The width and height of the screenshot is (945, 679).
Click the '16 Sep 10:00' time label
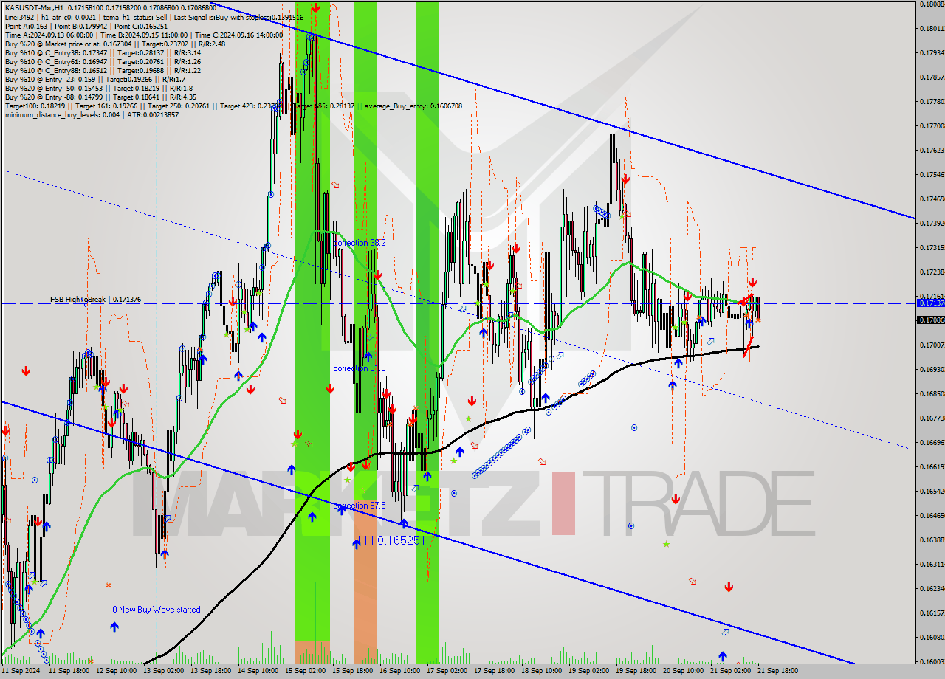[399, 671]
